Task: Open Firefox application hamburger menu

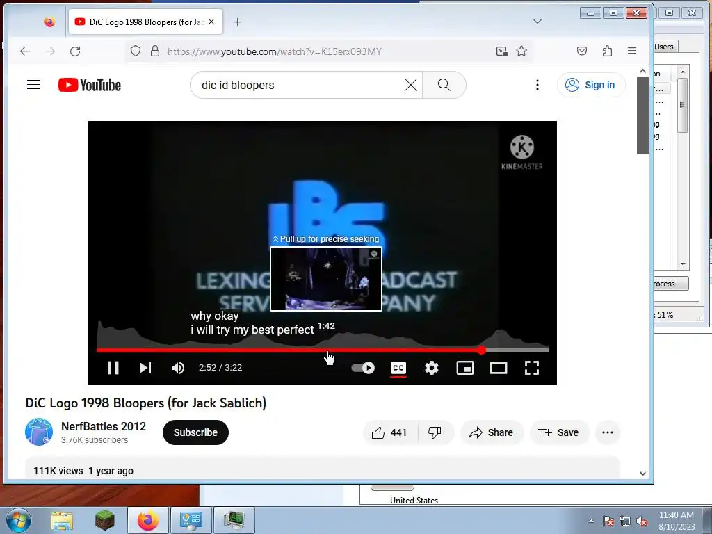Action: tap(631, 51)
